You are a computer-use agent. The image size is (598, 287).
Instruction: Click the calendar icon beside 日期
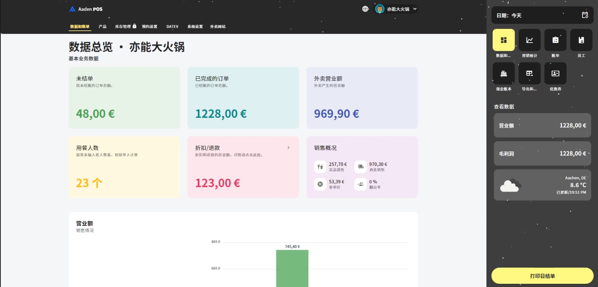pyautogui.click(x=585, y=15)
